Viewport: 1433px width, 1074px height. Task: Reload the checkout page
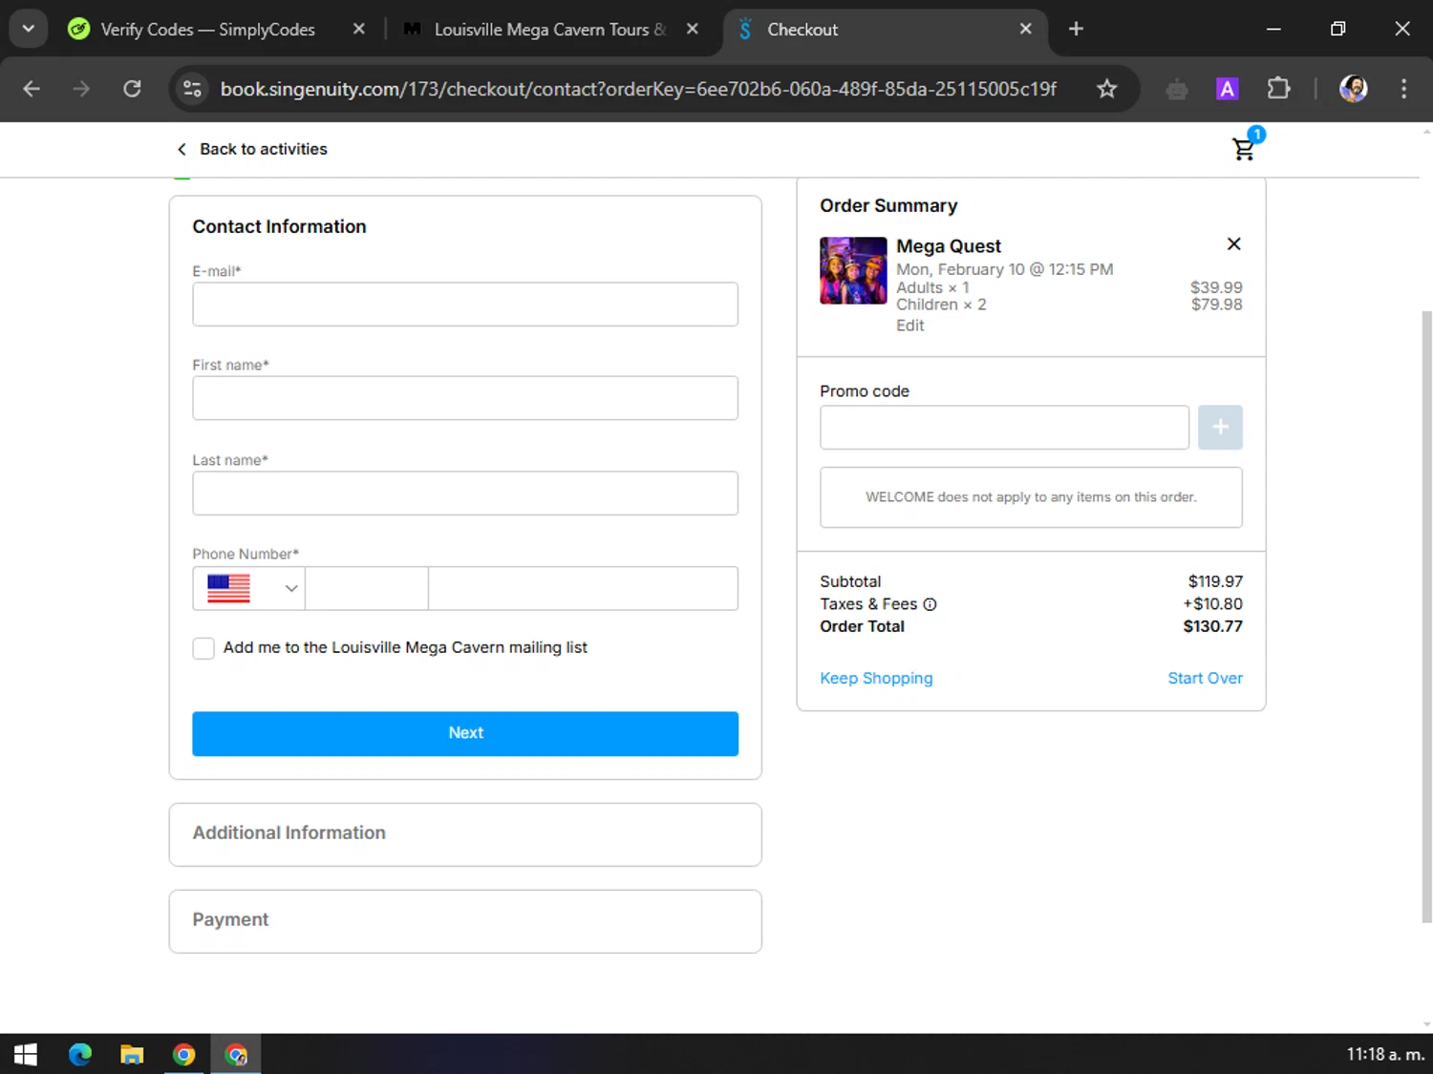coord(132,89)
